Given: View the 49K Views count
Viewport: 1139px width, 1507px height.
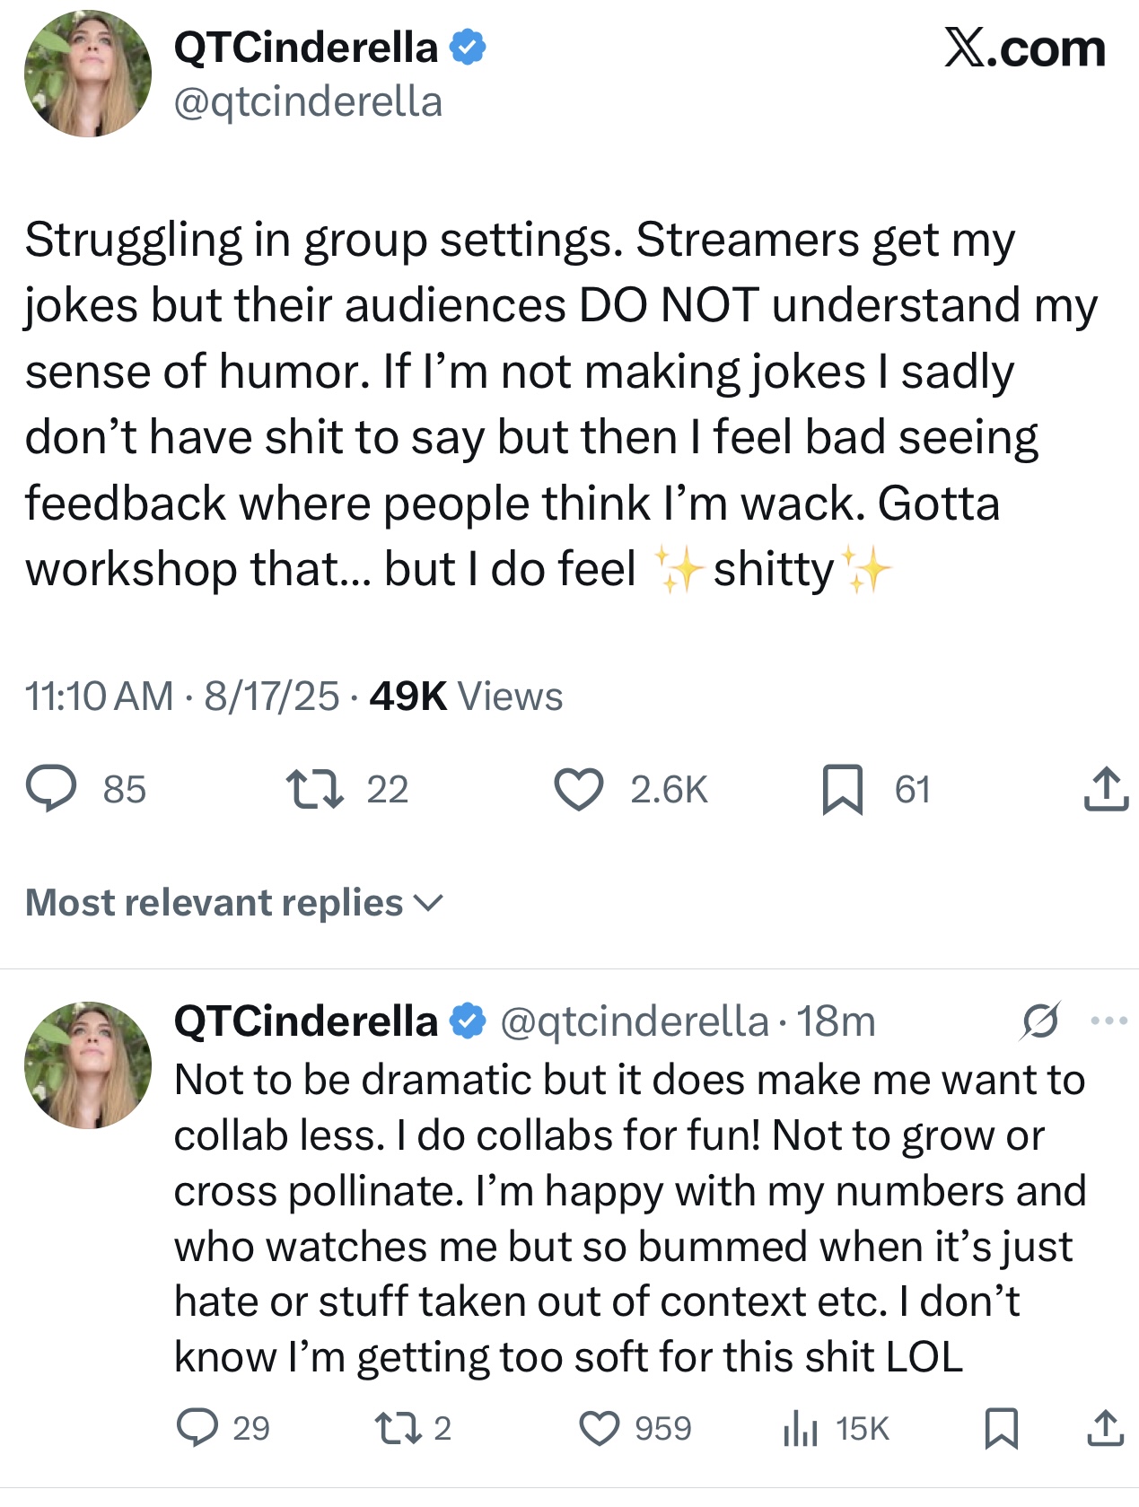Looking at the screenshot, I should (466, 697).
